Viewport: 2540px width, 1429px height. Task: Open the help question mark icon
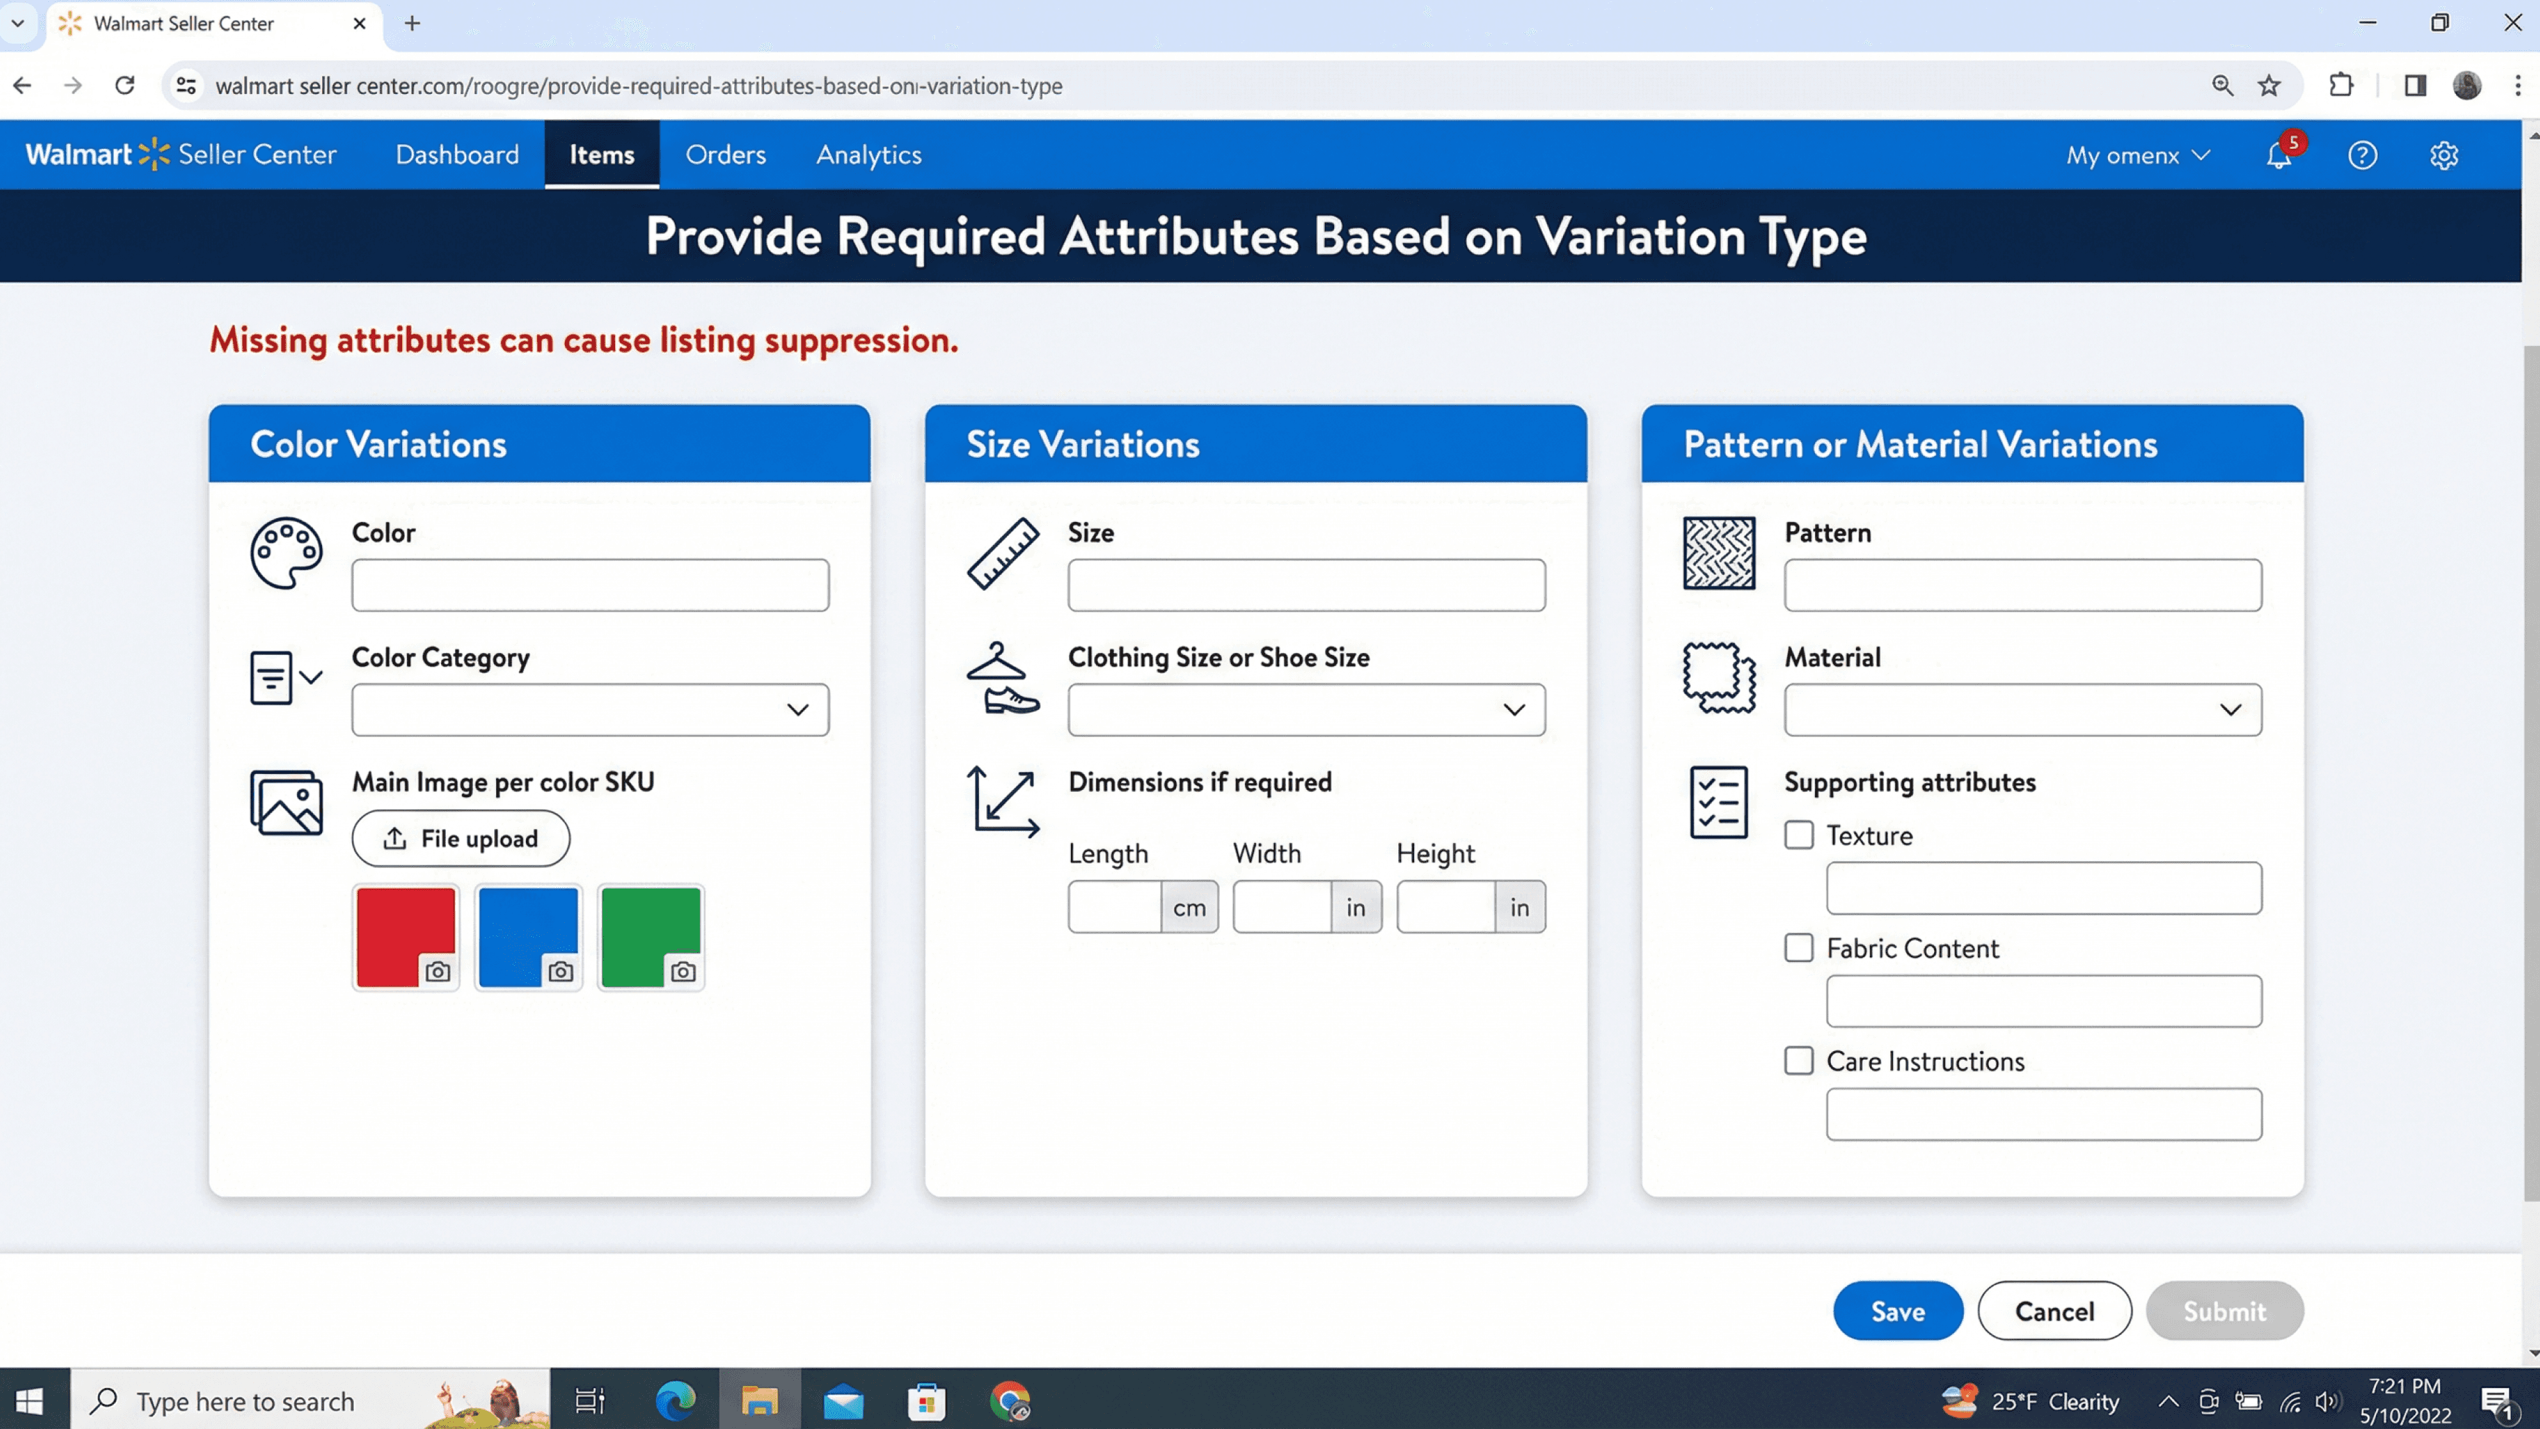(2363, 156)
